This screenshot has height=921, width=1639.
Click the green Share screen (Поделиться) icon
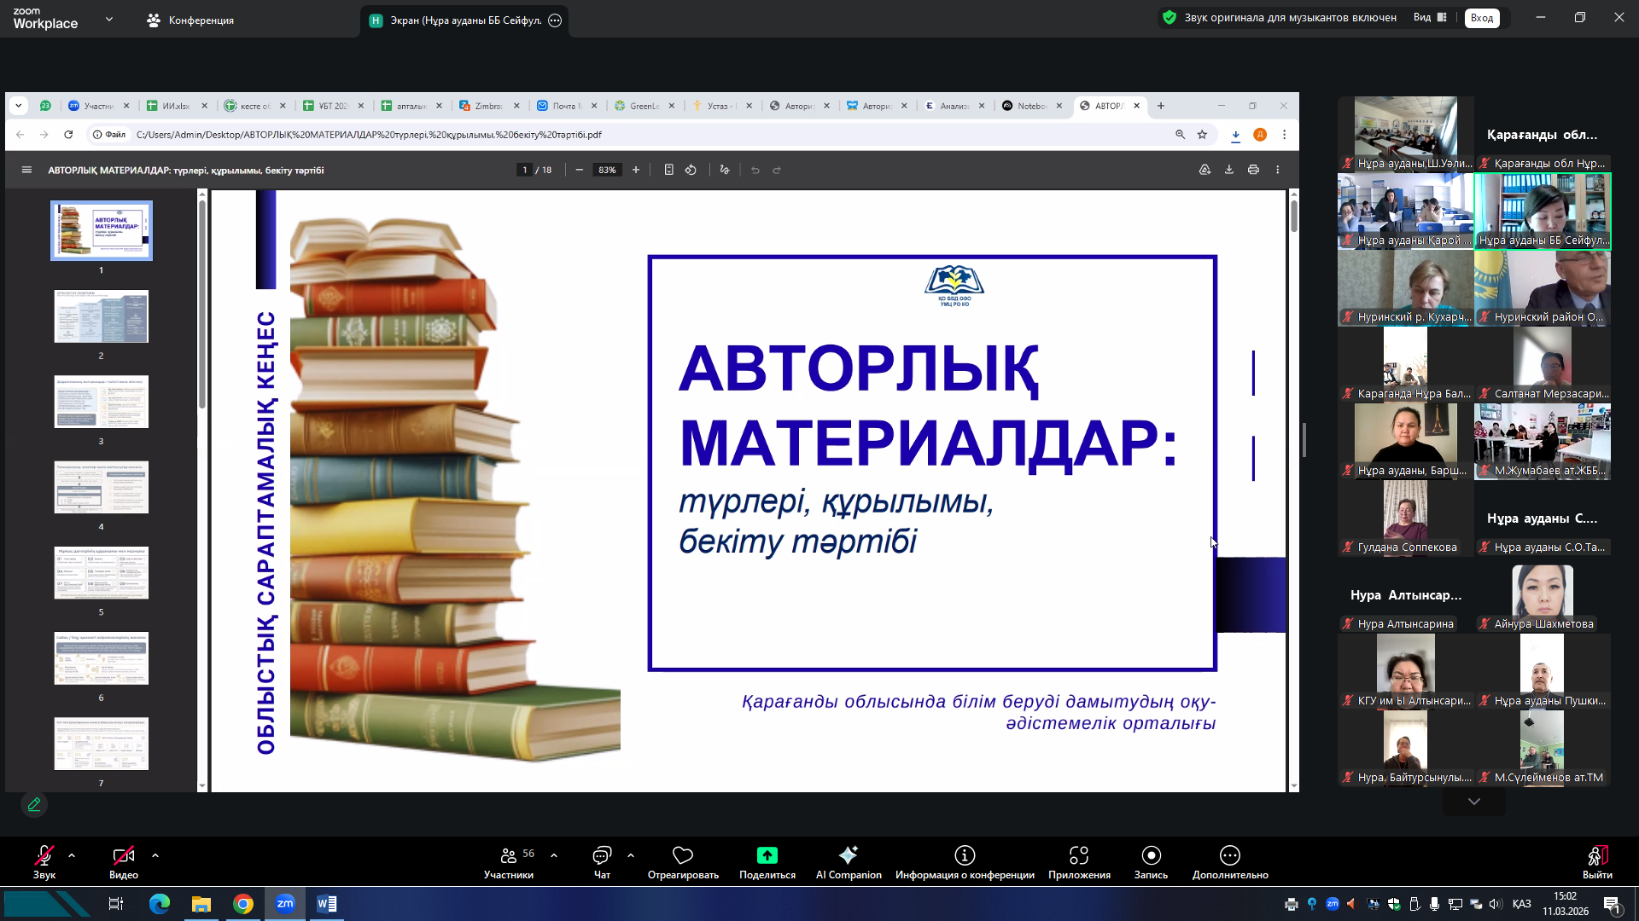point(767,855)
